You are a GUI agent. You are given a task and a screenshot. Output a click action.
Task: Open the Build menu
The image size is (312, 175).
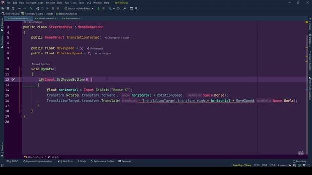coord(59,3)
